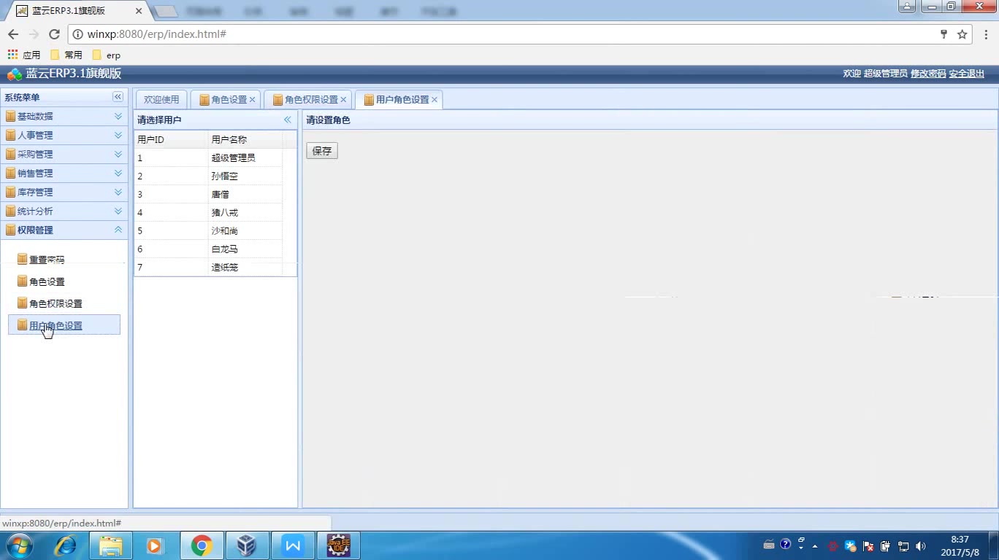
Task: Open the media player taskbar icon
Action: click(x=154, y=545)
